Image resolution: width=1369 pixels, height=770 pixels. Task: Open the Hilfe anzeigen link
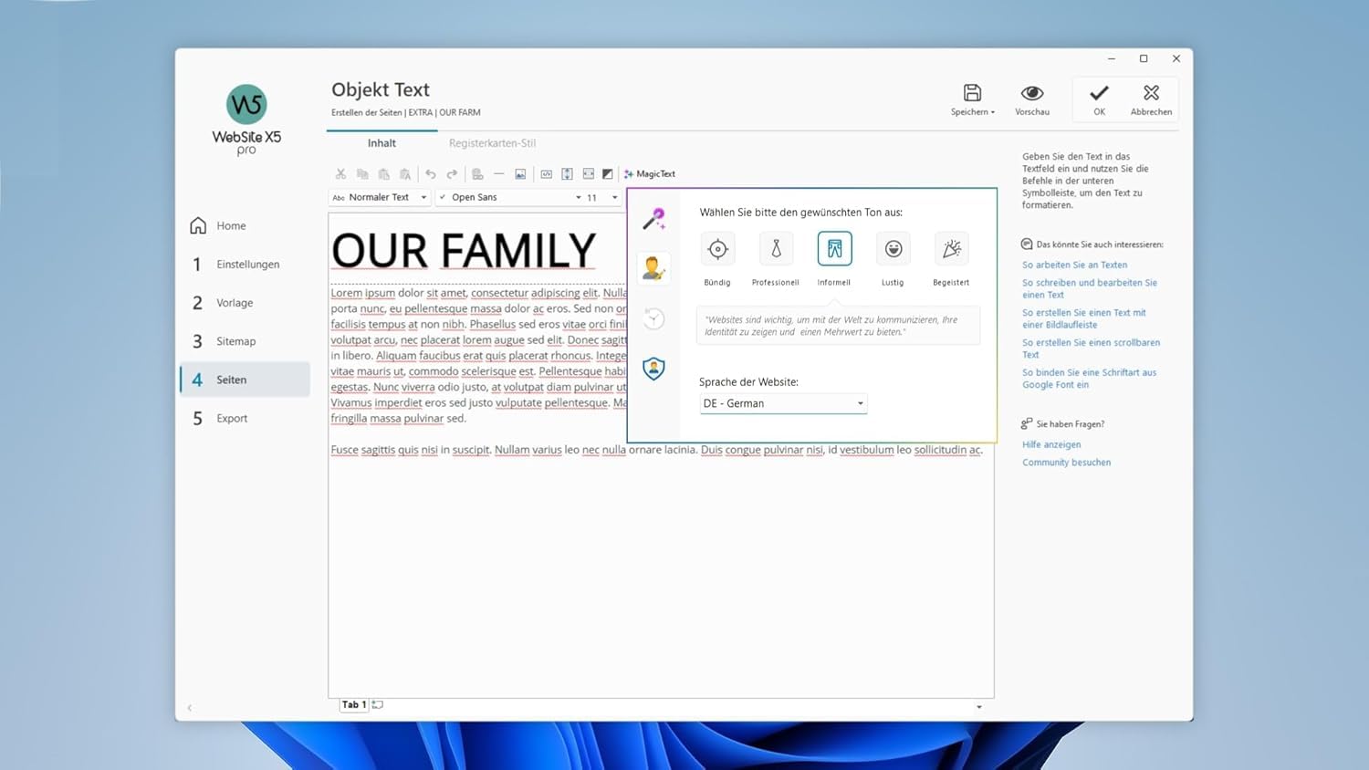(1051, 444)
